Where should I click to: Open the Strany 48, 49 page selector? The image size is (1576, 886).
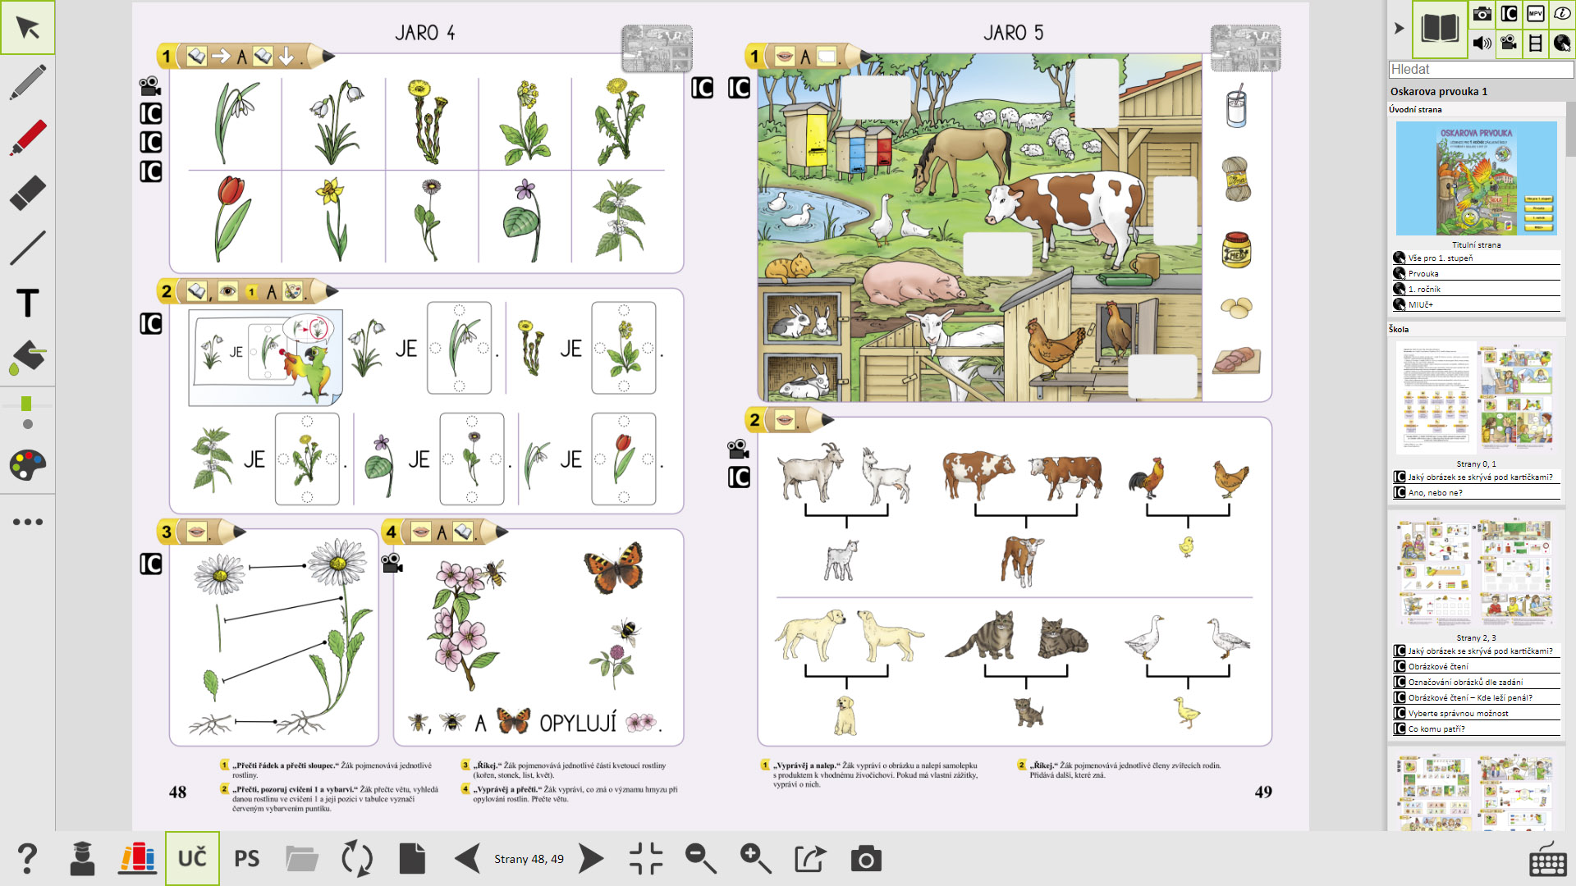(529, 859)
